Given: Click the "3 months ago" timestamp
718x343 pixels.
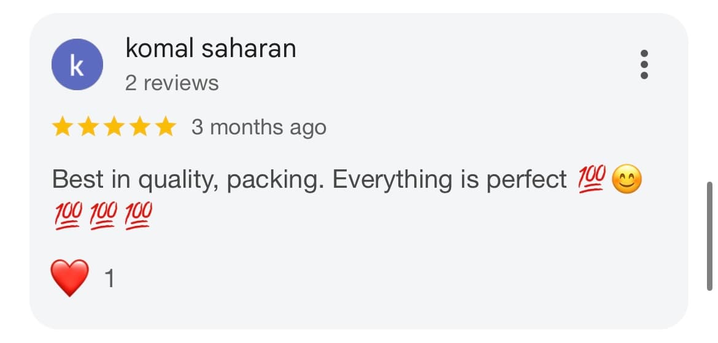Looking at the screenshot, I should point(258,128).
